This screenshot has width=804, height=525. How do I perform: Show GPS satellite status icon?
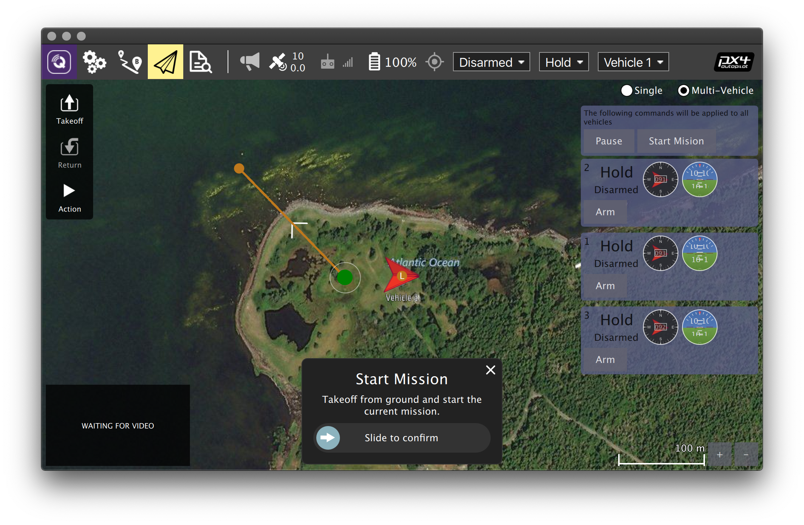coord(278,62)
